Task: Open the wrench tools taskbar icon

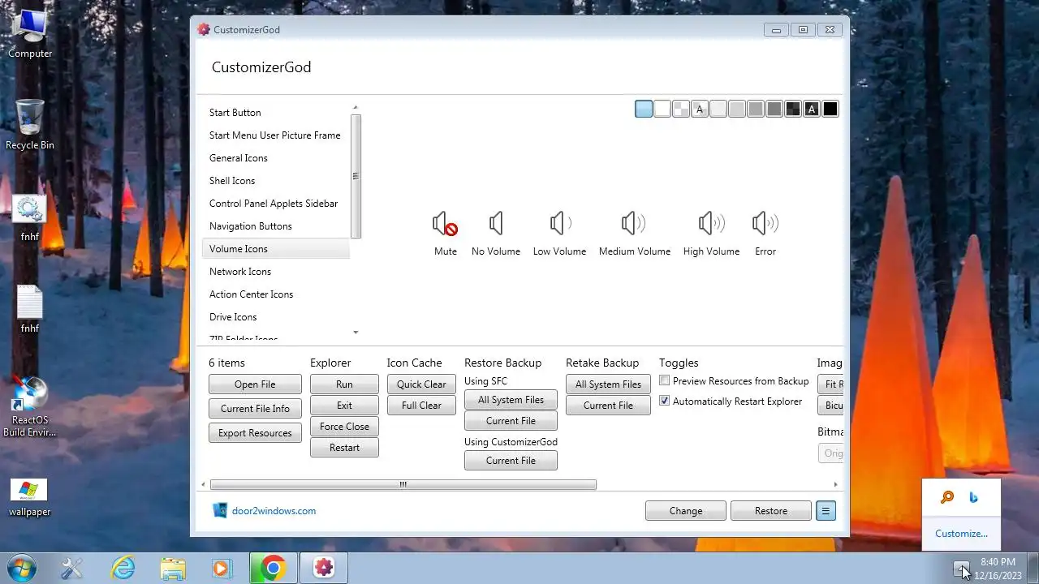Action: (72, 569)
